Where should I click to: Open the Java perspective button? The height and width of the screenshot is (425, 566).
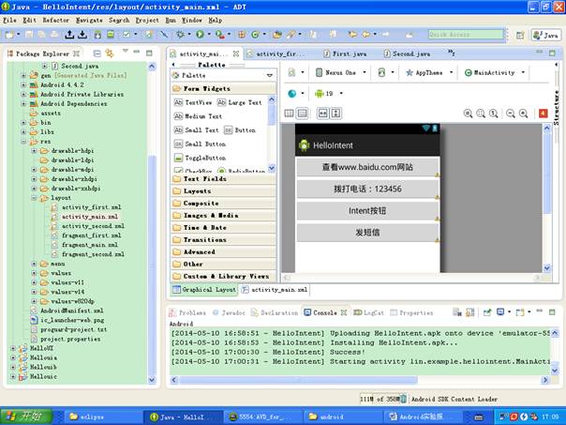point(545,35)
